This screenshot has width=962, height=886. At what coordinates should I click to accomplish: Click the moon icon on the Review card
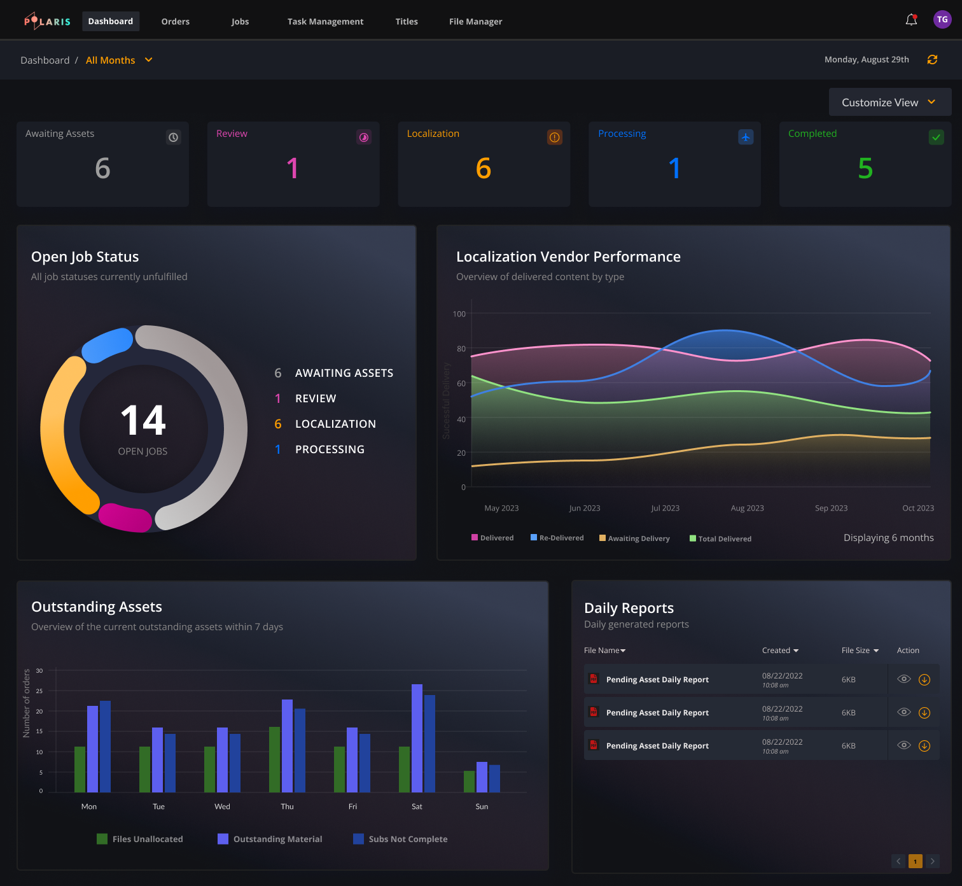click(x=363, y=137)
